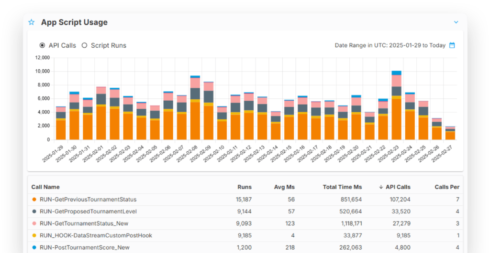This screenshot has width=490, height=253.
Task: Click the 520,664 total time value
Action: tap(351, 211)
